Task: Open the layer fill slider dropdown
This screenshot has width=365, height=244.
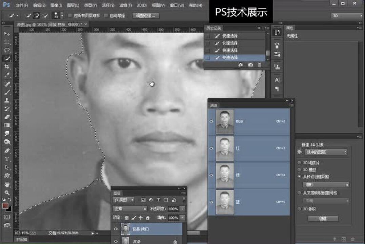Action: point(182,218)
